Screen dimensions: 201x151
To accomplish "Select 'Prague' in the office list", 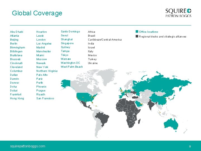I will click(41, 91).
